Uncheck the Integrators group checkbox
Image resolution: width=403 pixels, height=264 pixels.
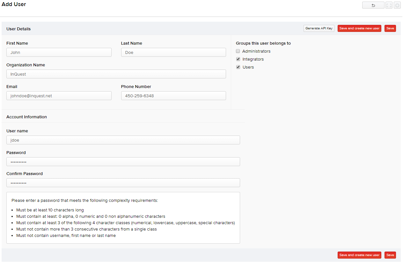pyautogui.click(x=238, y=59)
